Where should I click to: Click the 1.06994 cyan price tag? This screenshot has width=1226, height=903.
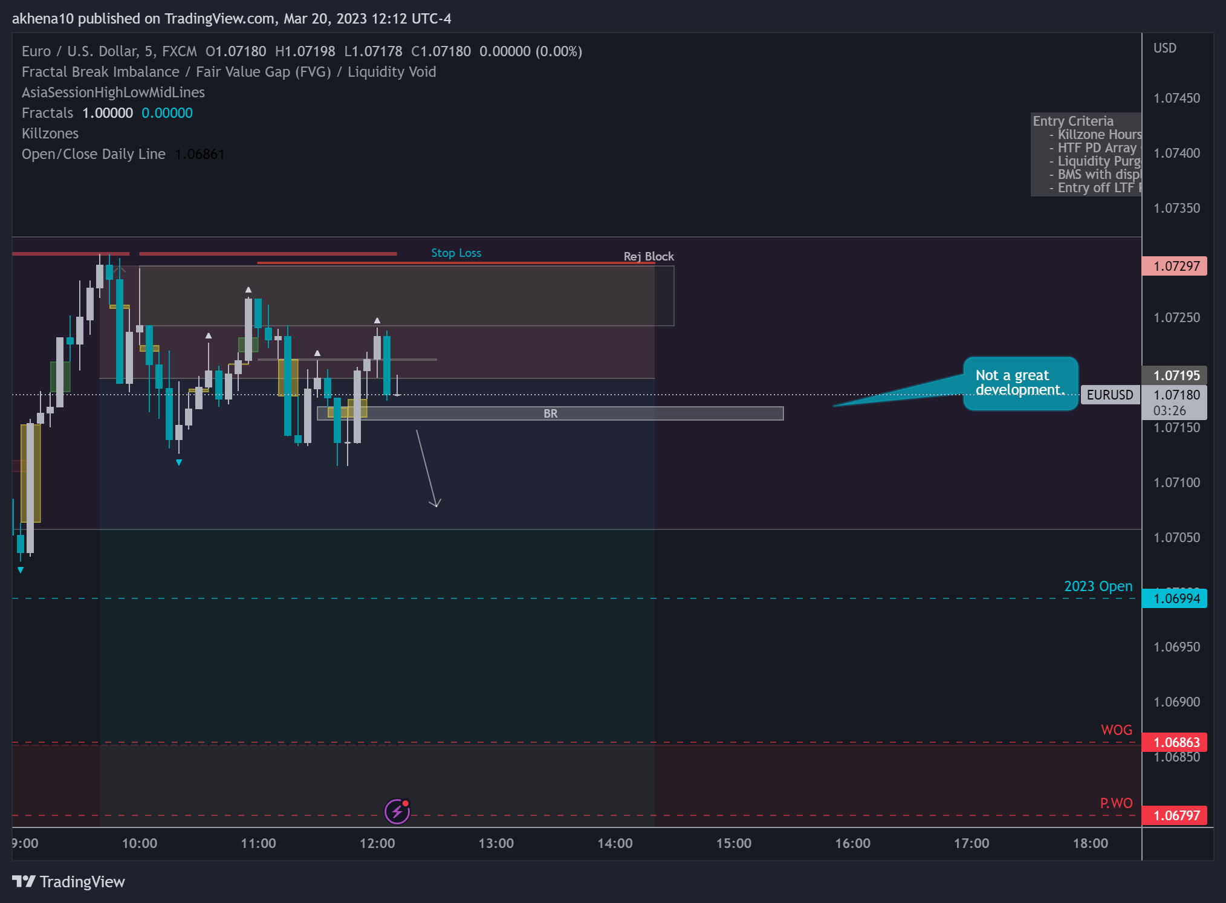(1175, 598)
